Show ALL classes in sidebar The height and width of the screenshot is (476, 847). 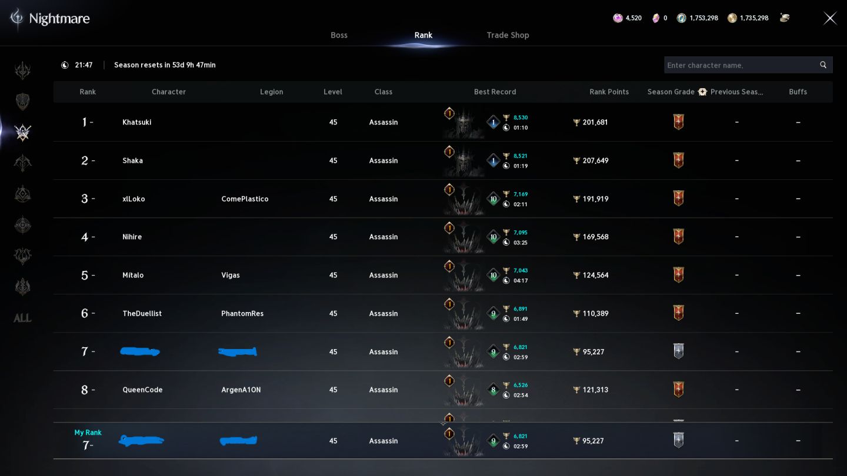(x=22, y=318)
